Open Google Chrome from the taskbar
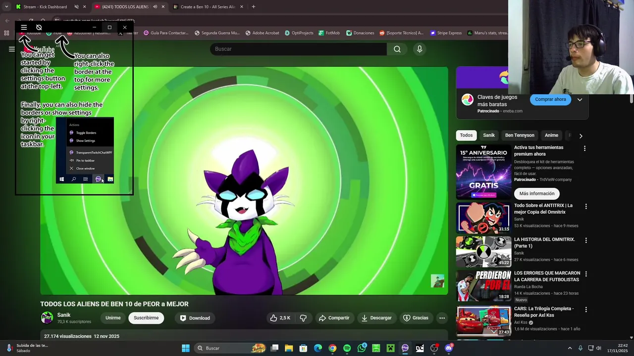Image resolution: width=634 pixels, height=356 pixels. [332, 348]
